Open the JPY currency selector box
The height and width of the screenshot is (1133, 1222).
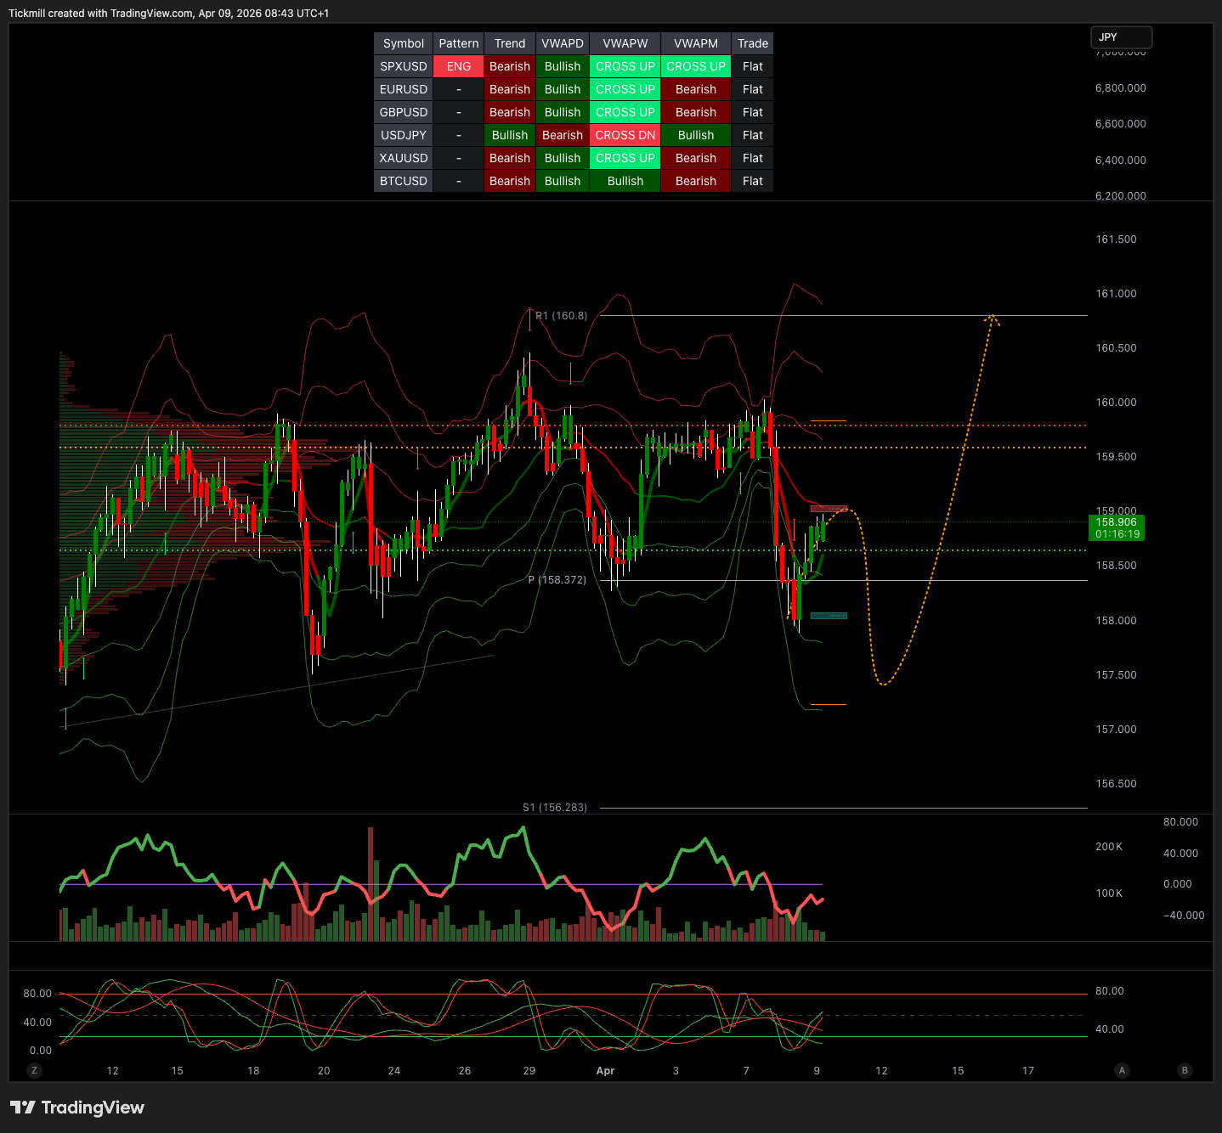point(1121,37)
